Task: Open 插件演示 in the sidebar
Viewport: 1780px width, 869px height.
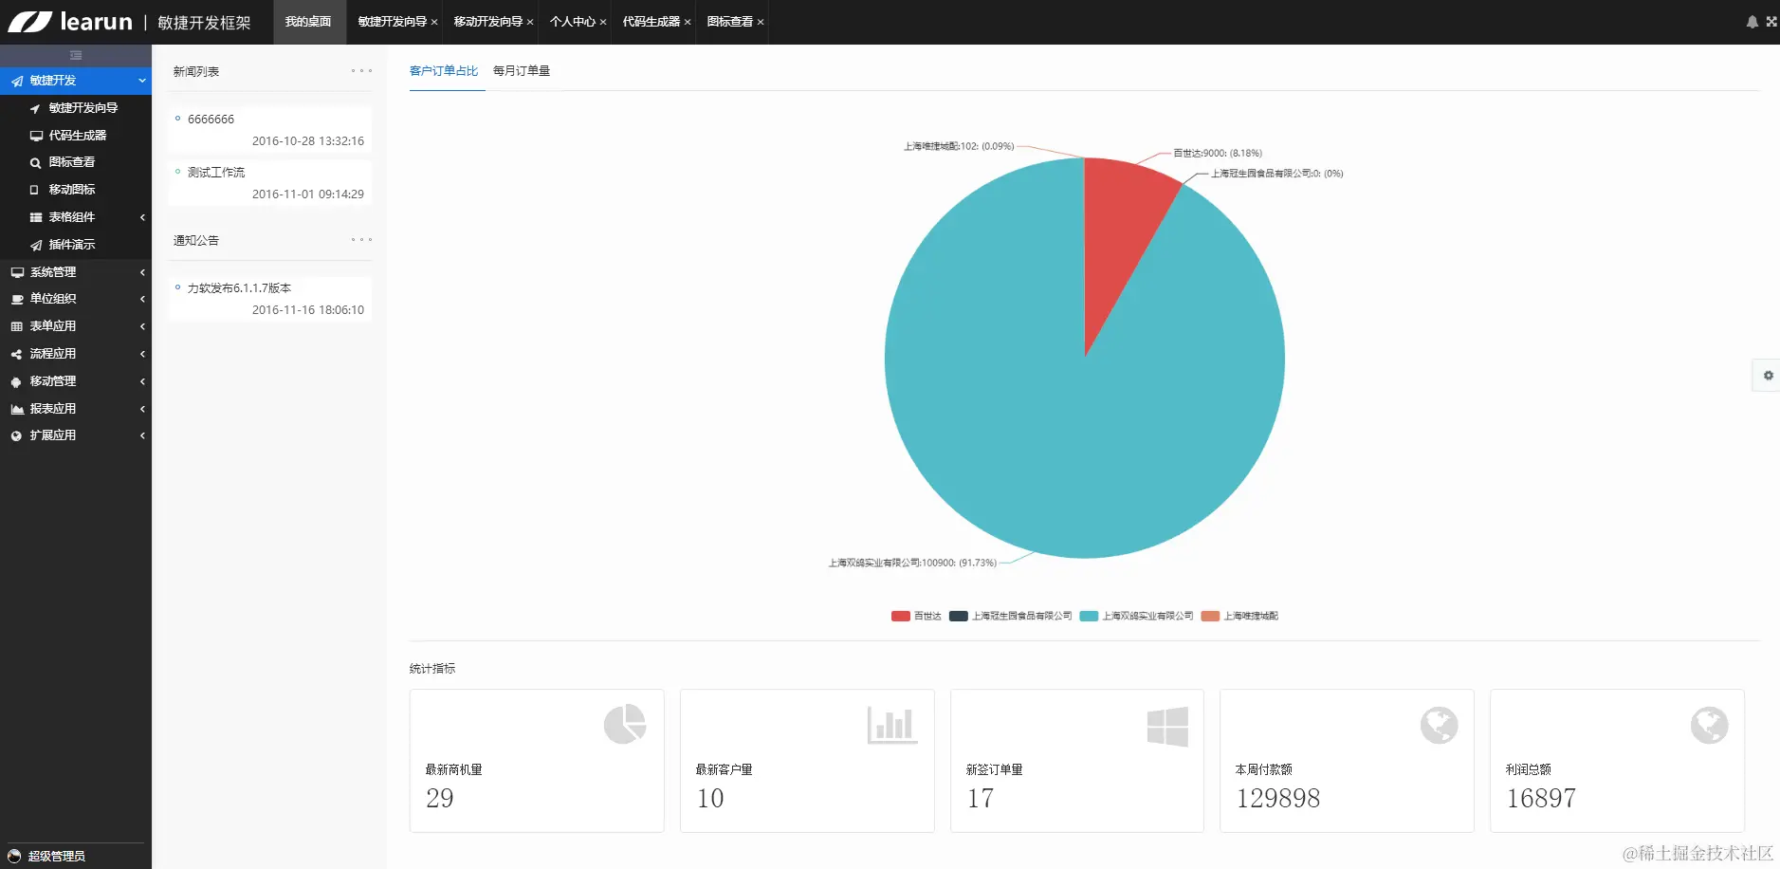Action: click(x=76, y=245)
